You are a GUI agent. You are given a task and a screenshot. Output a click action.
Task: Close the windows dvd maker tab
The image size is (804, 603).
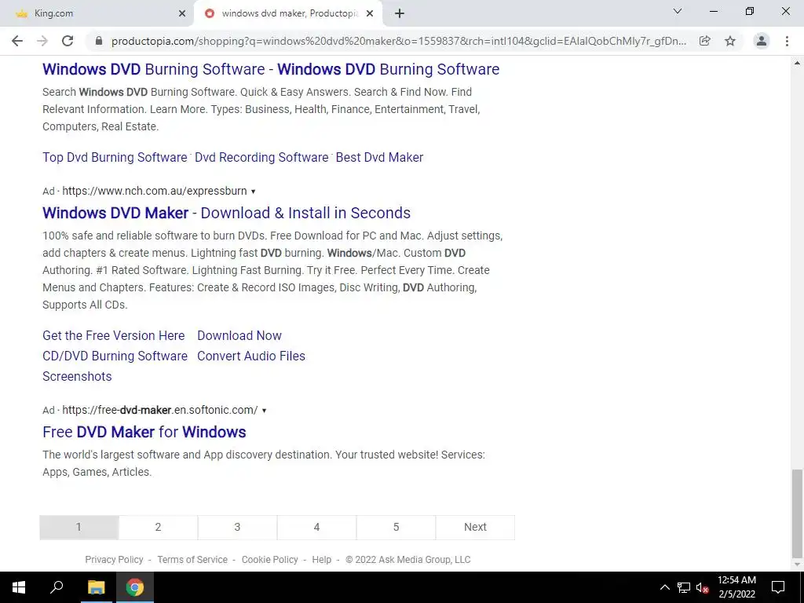click(x=370, y=13)
